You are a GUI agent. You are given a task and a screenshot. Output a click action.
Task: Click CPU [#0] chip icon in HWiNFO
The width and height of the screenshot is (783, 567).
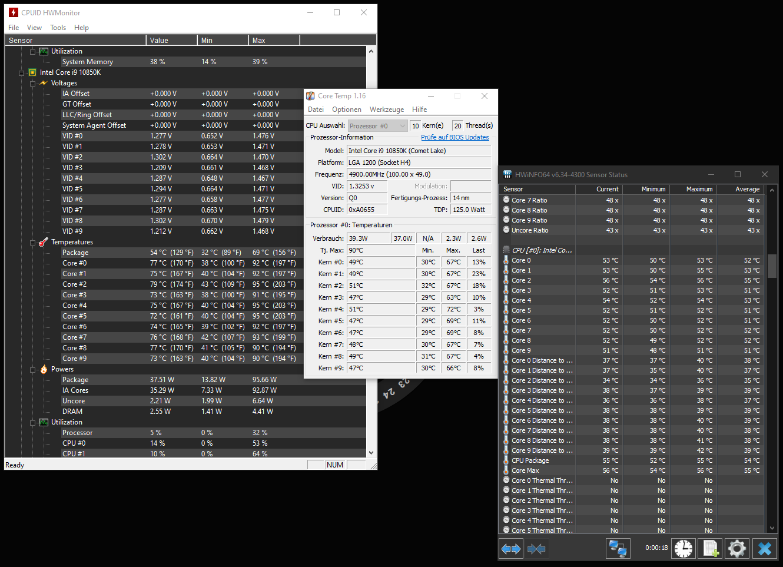coord(506,250)
